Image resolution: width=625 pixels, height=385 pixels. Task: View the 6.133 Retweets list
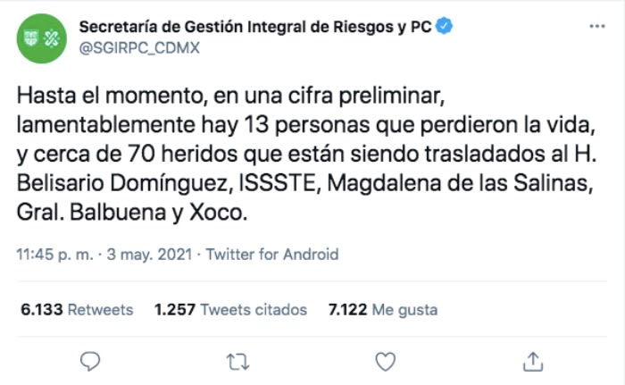point(77,310)
